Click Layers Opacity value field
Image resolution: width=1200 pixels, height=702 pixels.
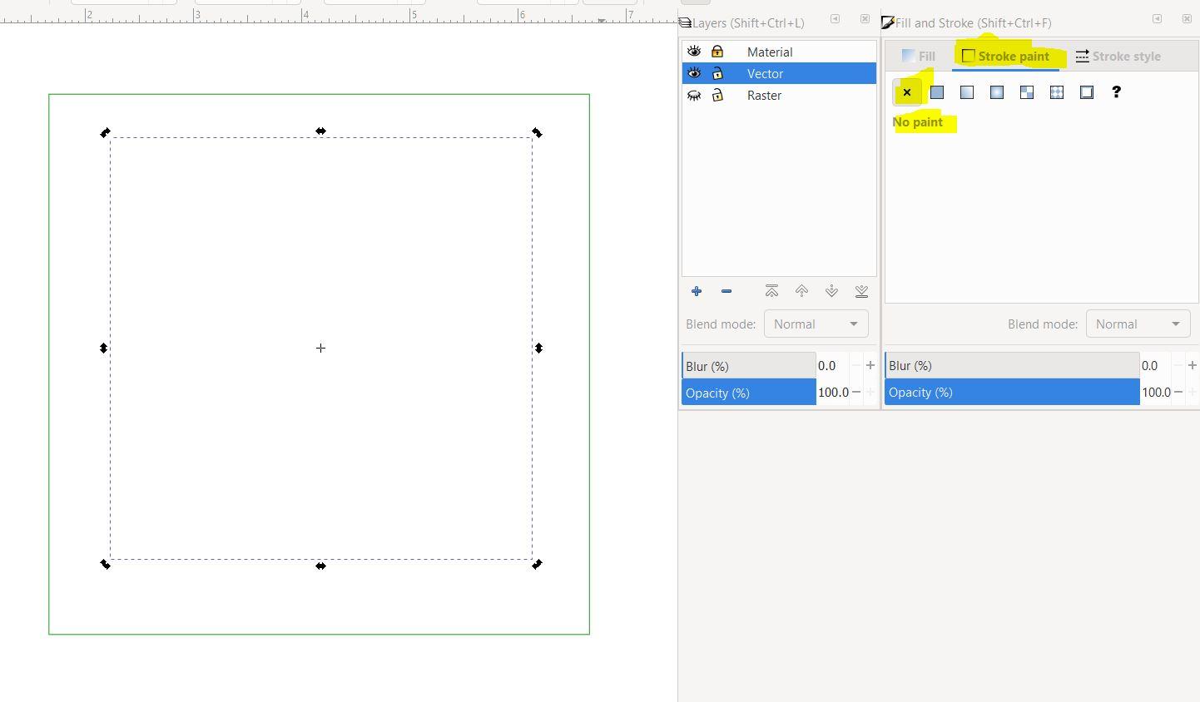[833, 393]
